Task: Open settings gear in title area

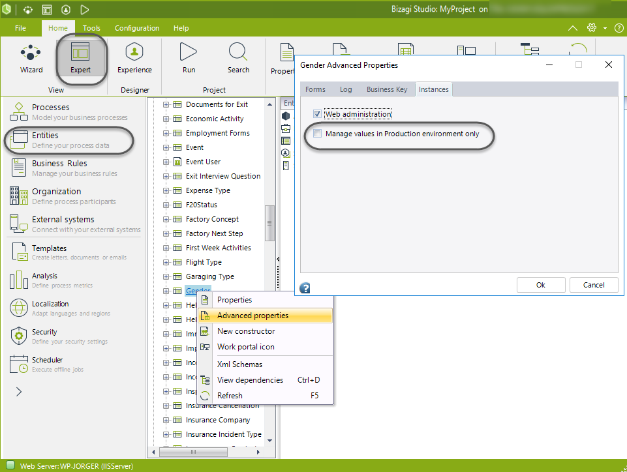Action: 591,27
